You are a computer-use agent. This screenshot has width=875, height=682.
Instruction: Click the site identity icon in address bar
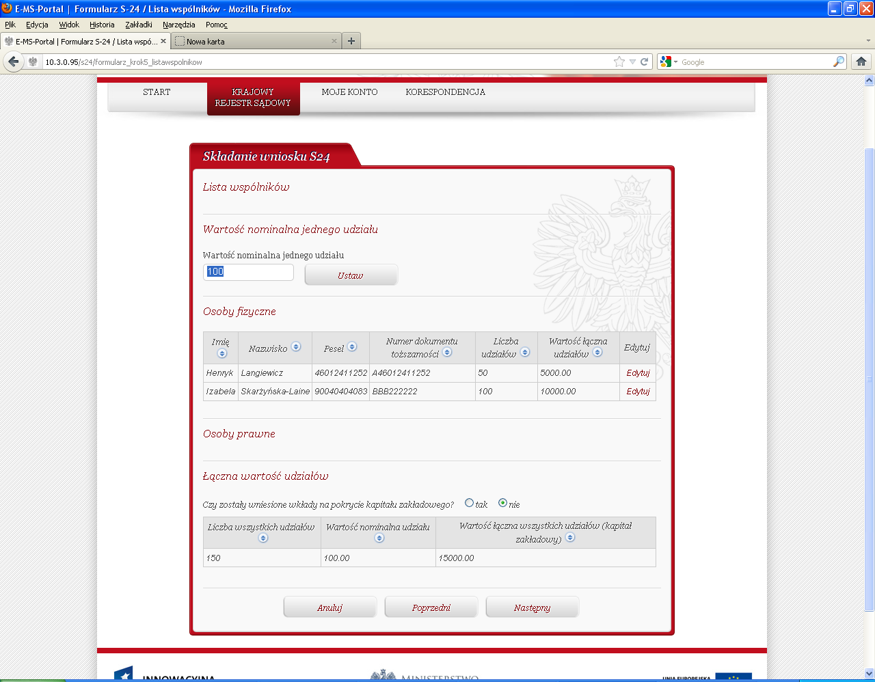tap(33, 62)
